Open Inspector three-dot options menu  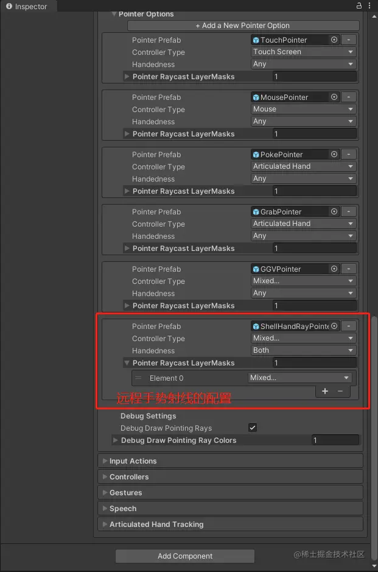(369, 5)
